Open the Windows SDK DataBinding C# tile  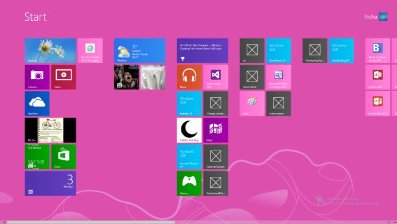click(341, 50)
